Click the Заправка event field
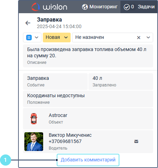The height and width of the screenshot is (168, 158). point(55,82)
